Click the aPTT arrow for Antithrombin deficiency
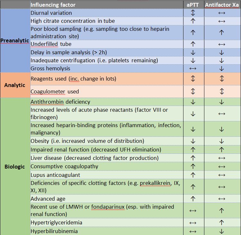Image resolution: width=241 pixels, height=235 pixels. pos(193,102)
